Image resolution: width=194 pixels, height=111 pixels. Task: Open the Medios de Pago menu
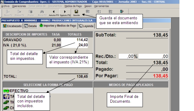[73, 6]
